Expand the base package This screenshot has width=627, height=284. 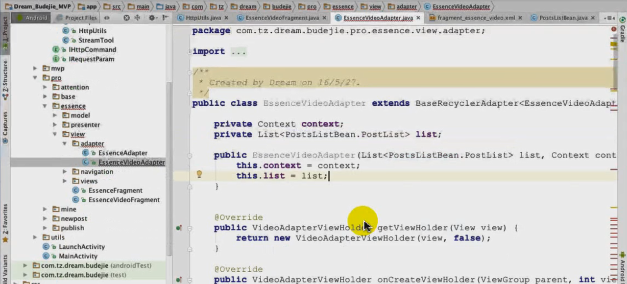tap(45, 96)
